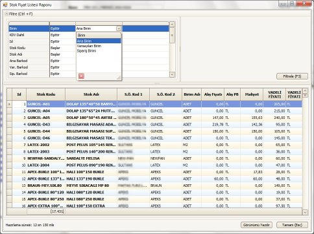Click the dropdown popup resize grip
This screenshot has width=314, height=234.
click(x=119, y=78)
